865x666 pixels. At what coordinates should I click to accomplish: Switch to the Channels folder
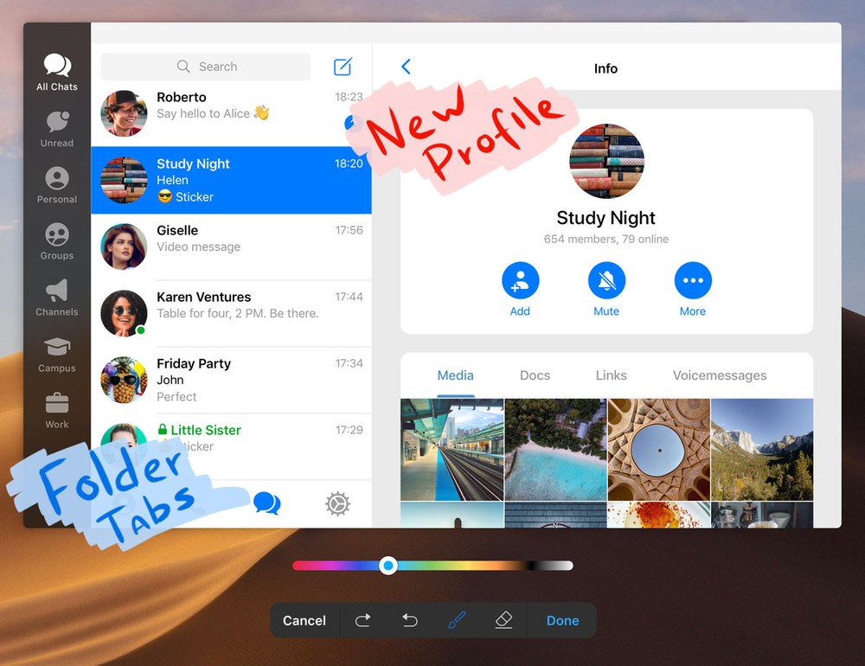57,297
